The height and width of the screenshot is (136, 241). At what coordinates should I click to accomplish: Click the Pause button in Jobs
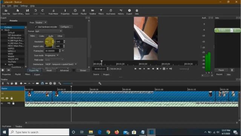pos(221,70)
